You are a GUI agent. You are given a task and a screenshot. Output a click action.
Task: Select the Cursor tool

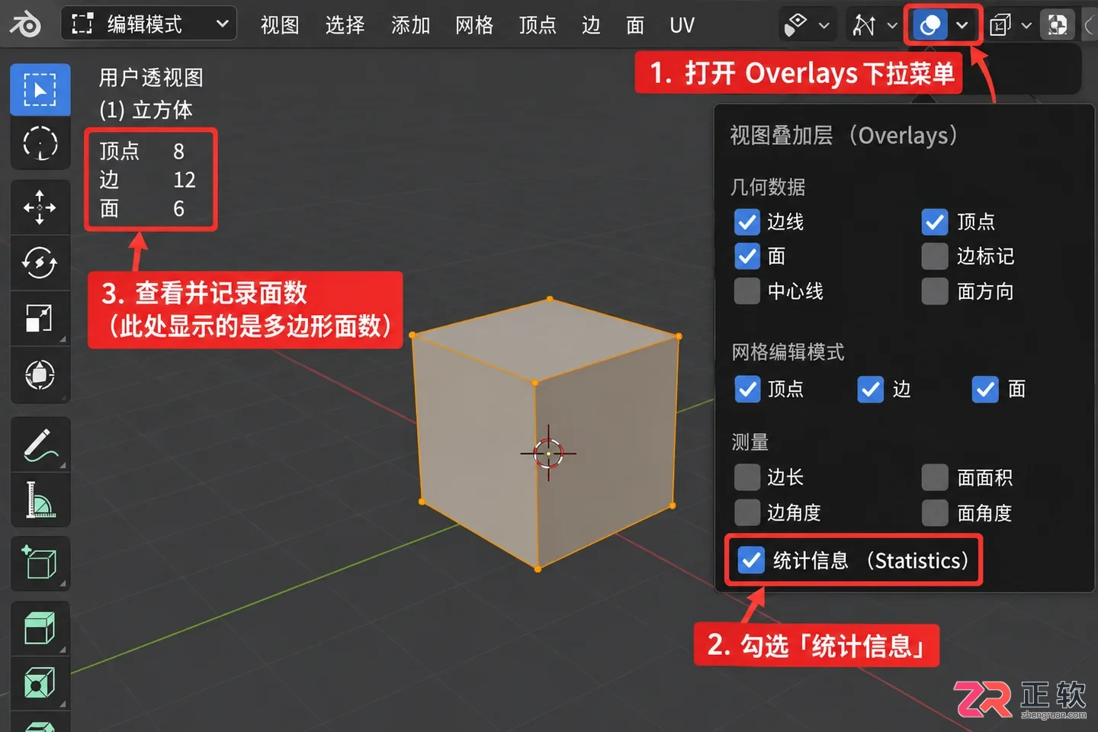point(40,143)
